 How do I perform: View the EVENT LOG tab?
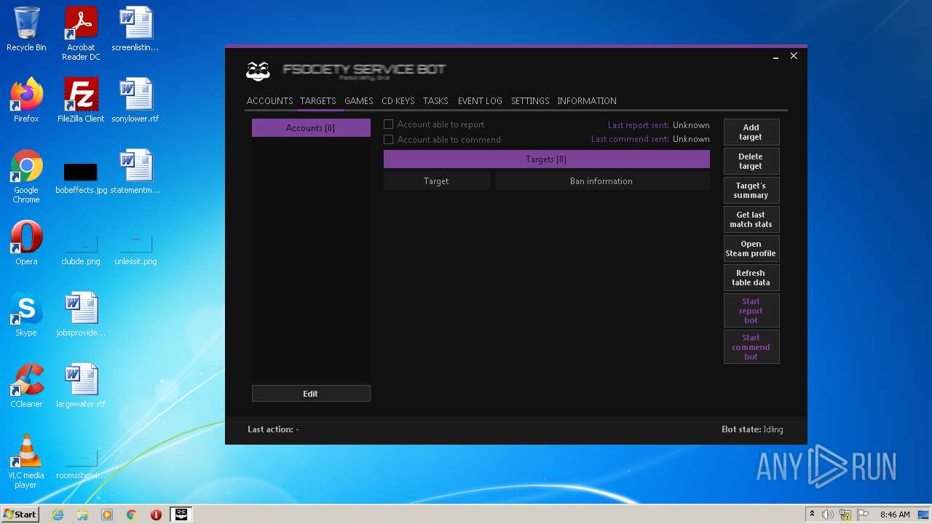(x=480, y=101)
